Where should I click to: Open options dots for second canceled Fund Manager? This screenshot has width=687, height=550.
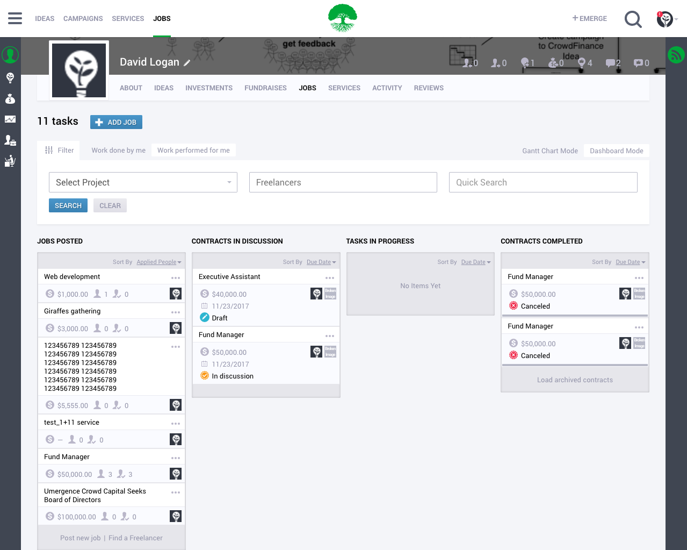[639, 327]
